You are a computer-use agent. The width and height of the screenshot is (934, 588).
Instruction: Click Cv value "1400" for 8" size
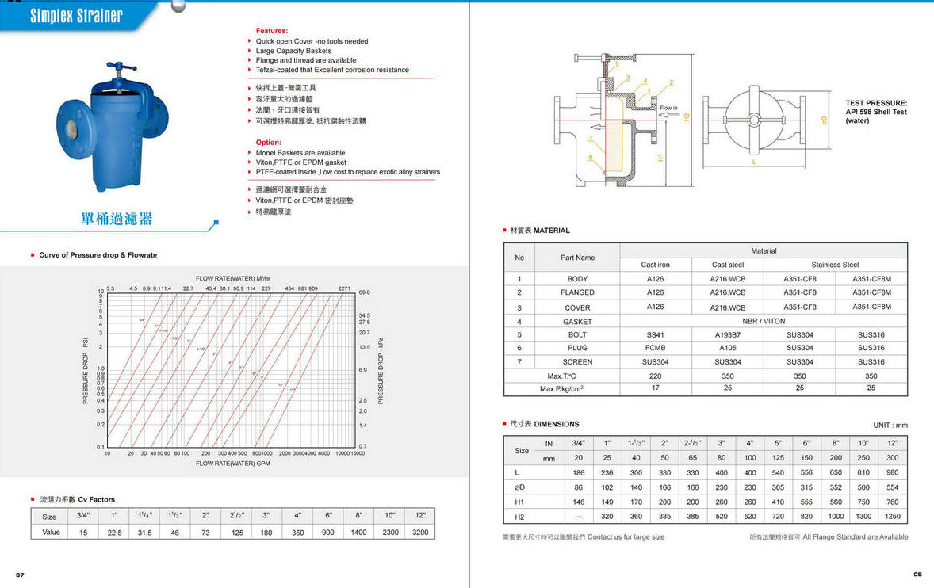pos(358,533)
